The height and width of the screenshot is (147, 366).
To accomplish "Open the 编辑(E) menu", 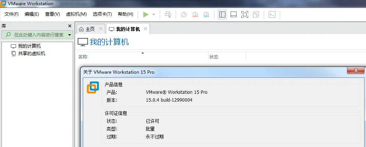I will pos(32,14).
